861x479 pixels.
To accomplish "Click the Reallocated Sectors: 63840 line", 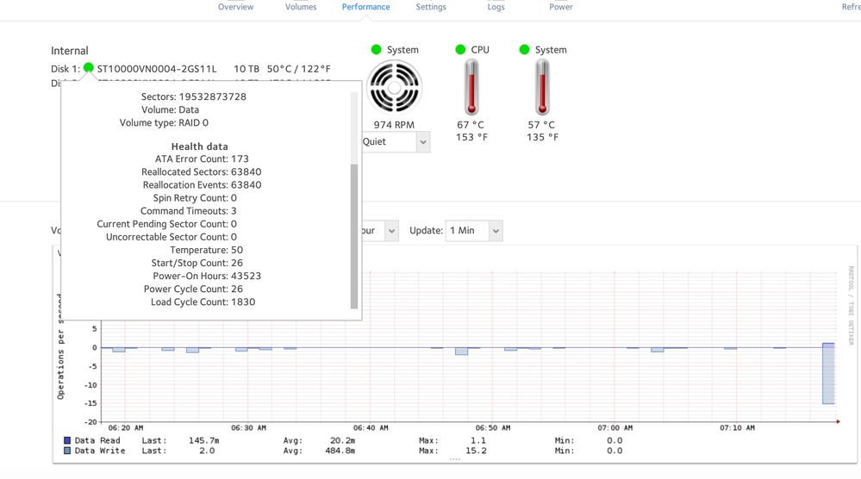I will [x=201, y=171].
